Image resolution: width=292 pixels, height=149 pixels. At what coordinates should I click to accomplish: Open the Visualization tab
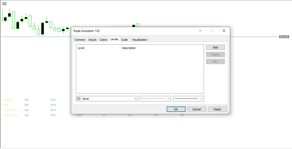pos(140,40)
